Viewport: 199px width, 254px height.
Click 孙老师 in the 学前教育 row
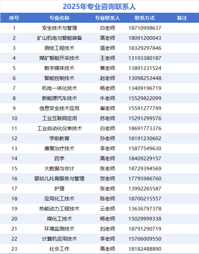coord(107,139)
